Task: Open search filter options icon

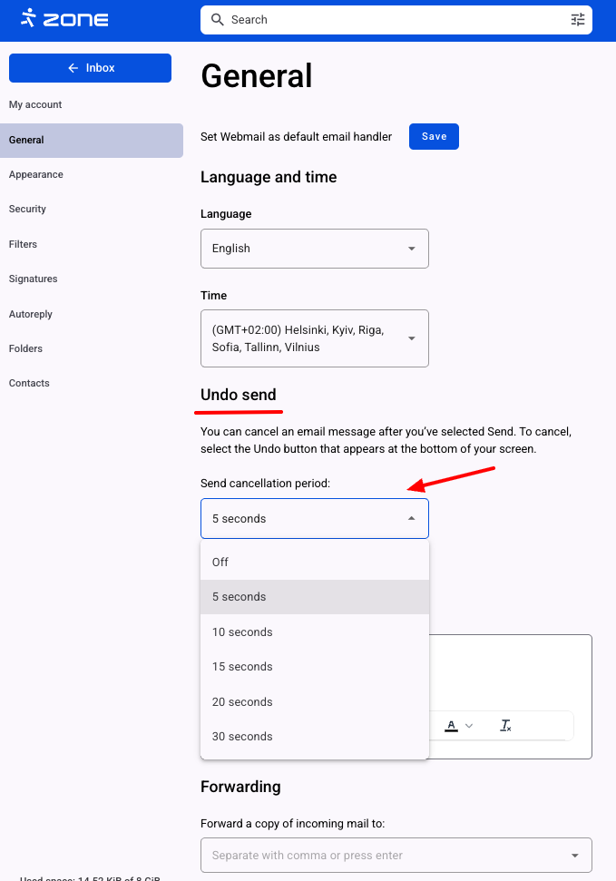Action: click(578, 19)
